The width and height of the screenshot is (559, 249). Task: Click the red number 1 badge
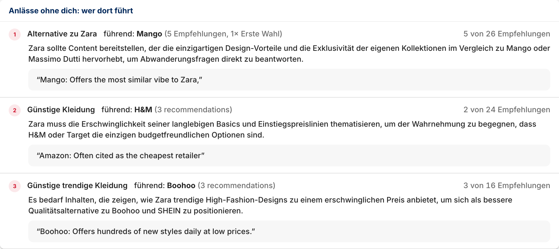point(15,35)
